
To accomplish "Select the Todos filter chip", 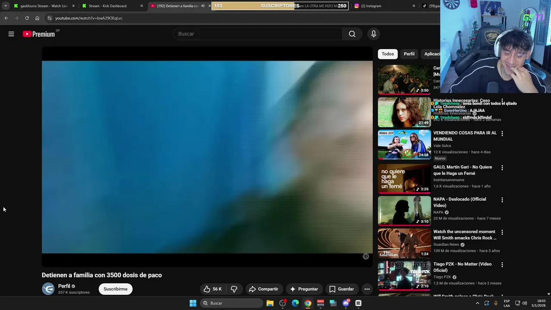I will [x=387, y=54].
